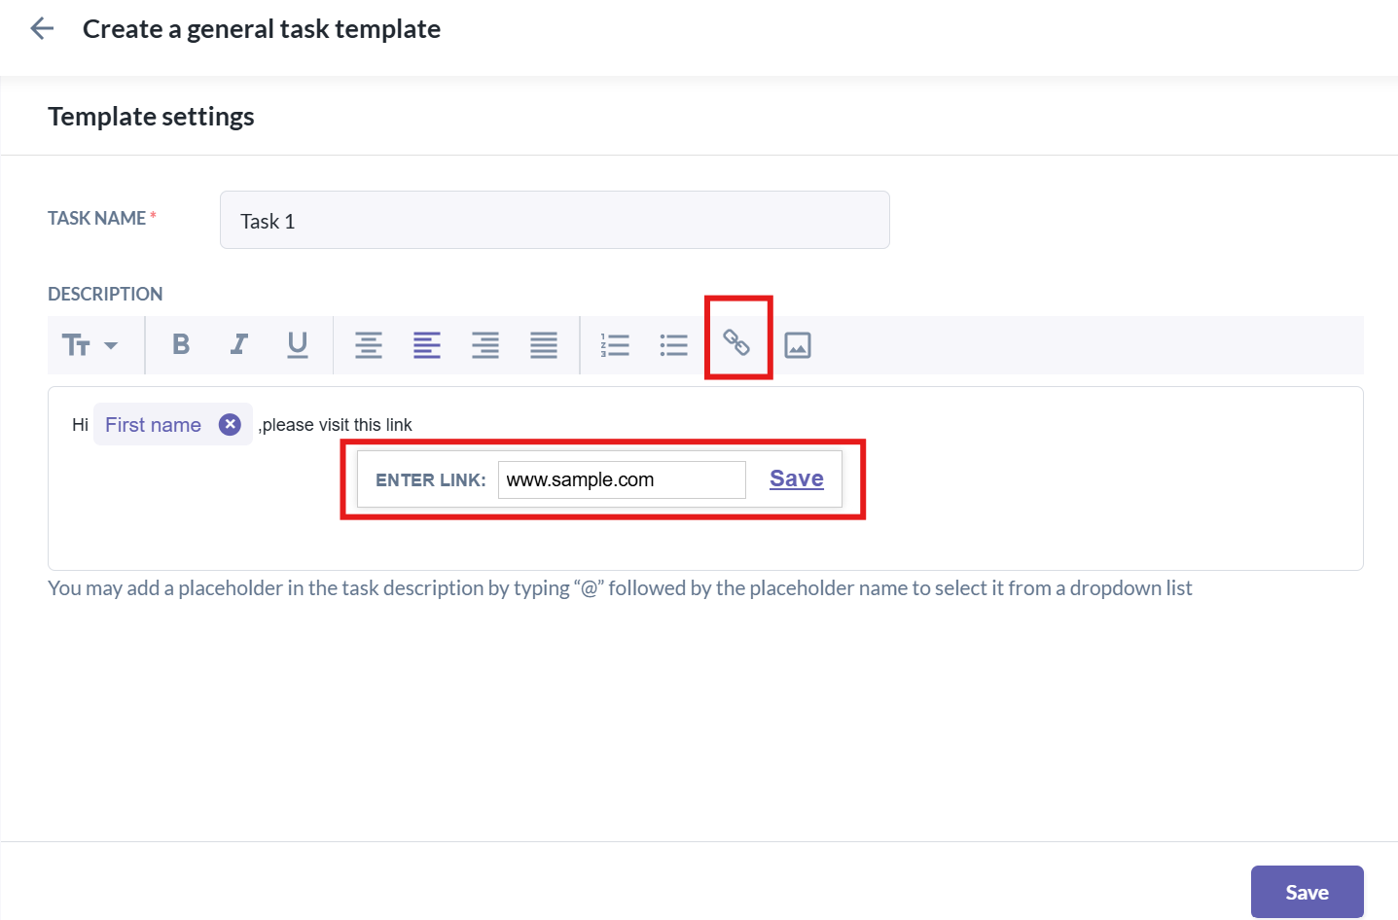The width and height of the screenshot is (1398, 920).
Task: Left-align the description text
Action: point(427,345)
